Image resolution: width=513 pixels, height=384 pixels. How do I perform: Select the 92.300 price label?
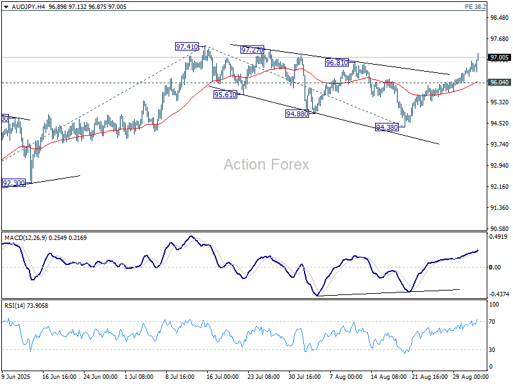click(13, 183)
